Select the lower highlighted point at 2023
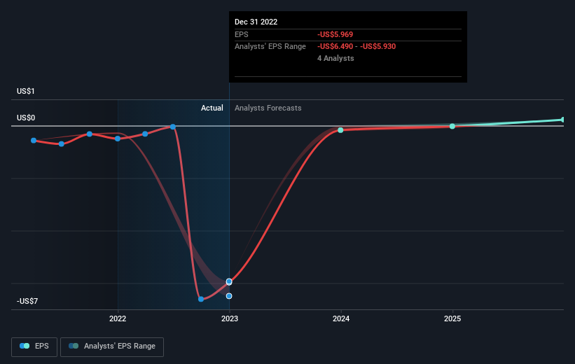The image size is (575, 364). coord(229,296)
